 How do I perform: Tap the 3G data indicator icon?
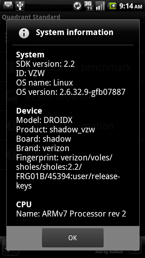pos(89,6)
